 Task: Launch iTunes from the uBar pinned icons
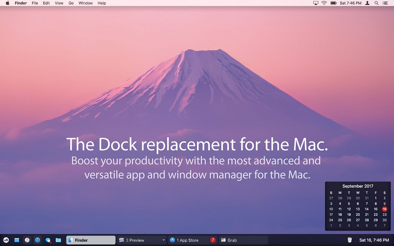pos(27,240)
